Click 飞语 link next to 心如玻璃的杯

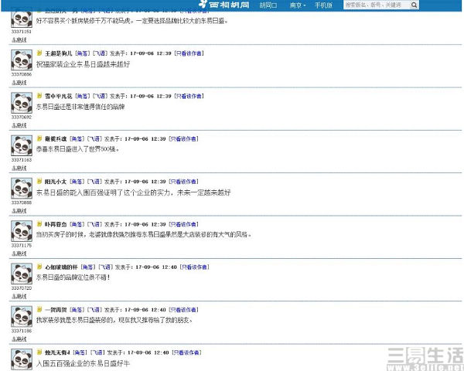coord(106,267)
